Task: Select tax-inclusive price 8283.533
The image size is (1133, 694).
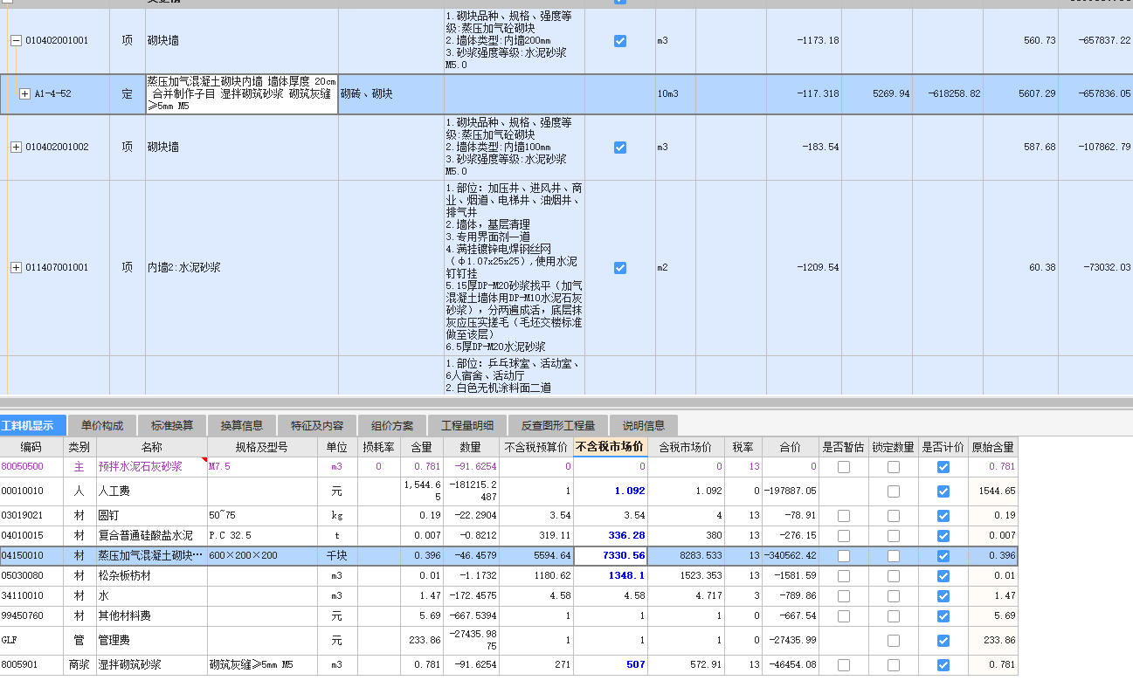Action: (687, 555)
